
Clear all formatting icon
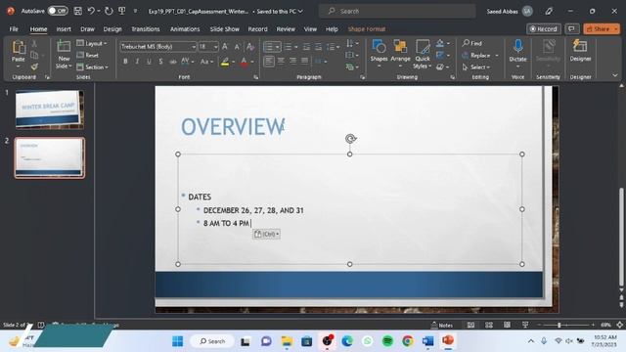pos(250,47)
